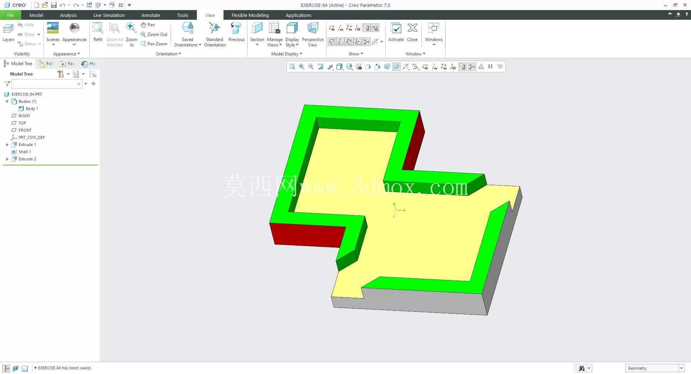Switch to the Flexible Modeling tab
Screen dimensions: 691x374
tap(250, 15)
